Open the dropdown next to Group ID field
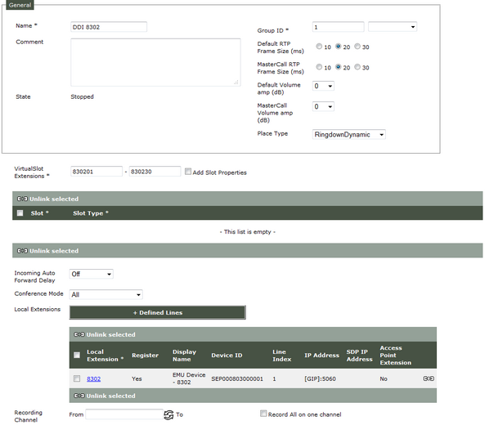The height and width of the screenshot is (425, 485). (393, 27)
